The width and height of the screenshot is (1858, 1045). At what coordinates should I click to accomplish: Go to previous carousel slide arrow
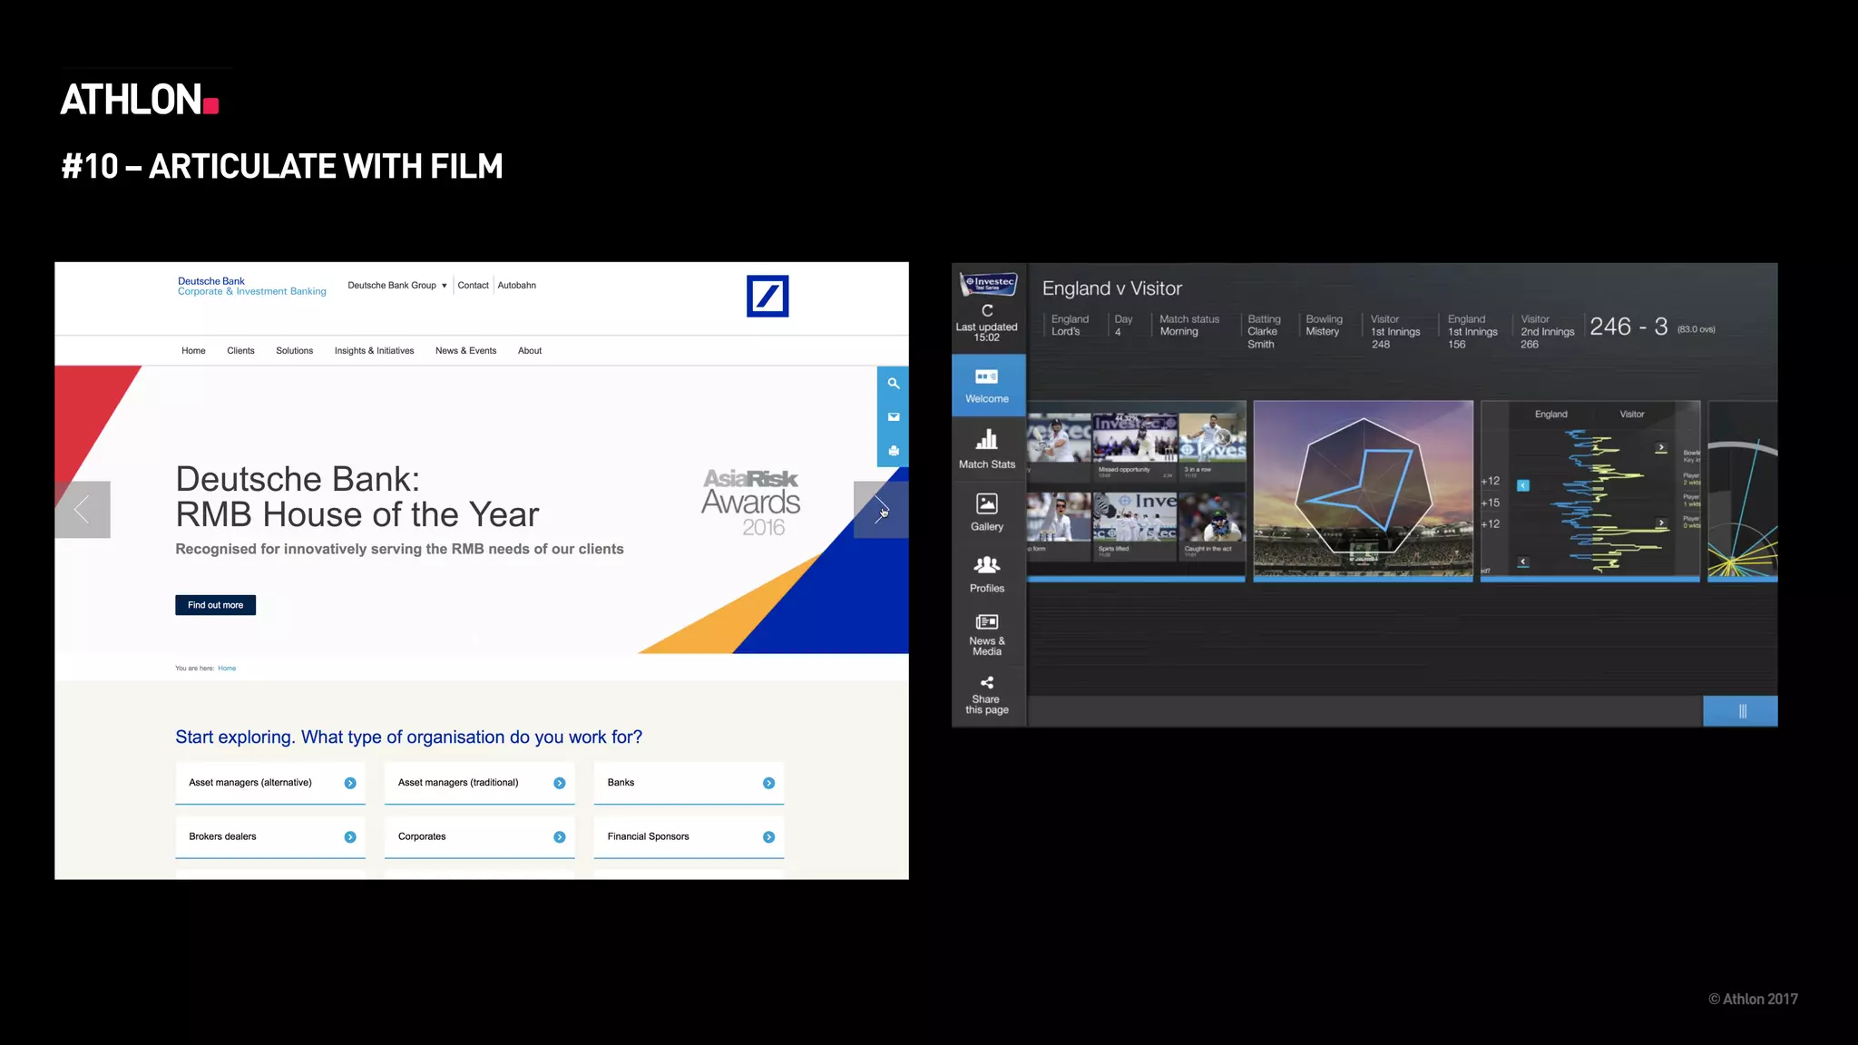pos(83,510)
